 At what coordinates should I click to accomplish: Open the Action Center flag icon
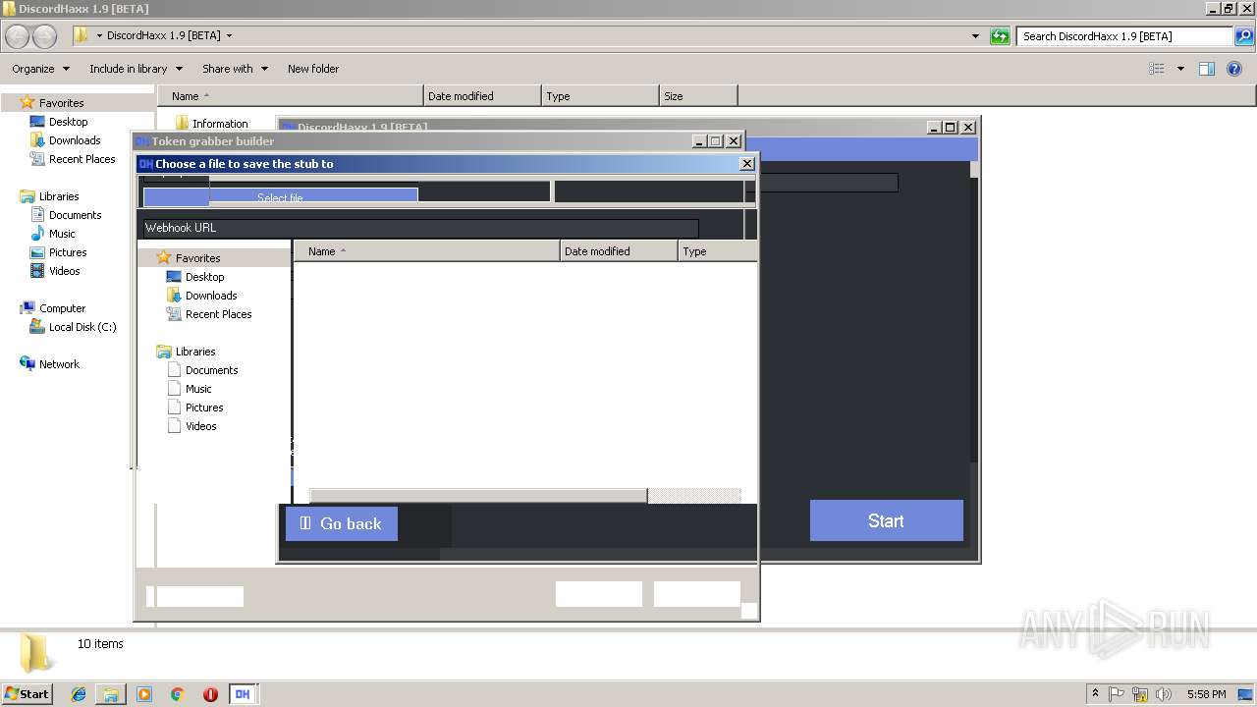[1117, 694]
